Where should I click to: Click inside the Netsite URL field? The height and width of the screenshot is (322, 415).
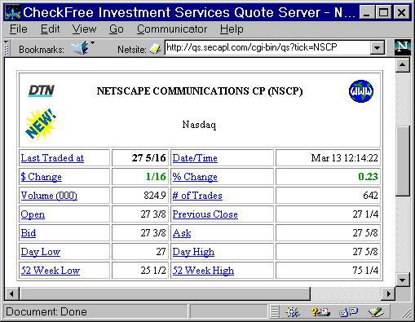(x=267, y=47)
